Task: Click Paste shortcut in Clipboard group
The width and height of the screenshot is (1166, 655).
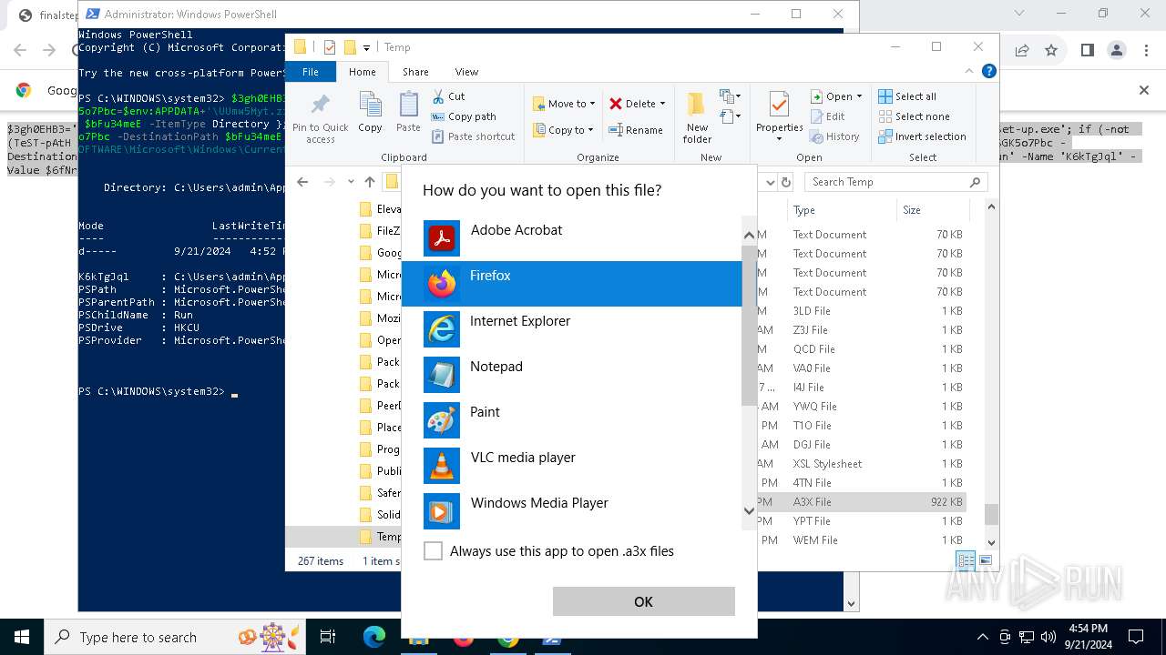Action: (x=473, y=136)
